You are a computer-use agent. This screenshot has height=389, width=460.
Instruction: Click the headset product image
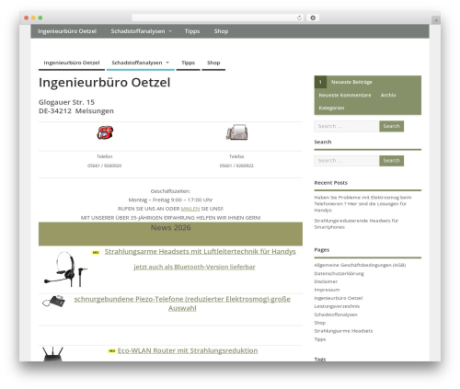[x=65, y=269]
